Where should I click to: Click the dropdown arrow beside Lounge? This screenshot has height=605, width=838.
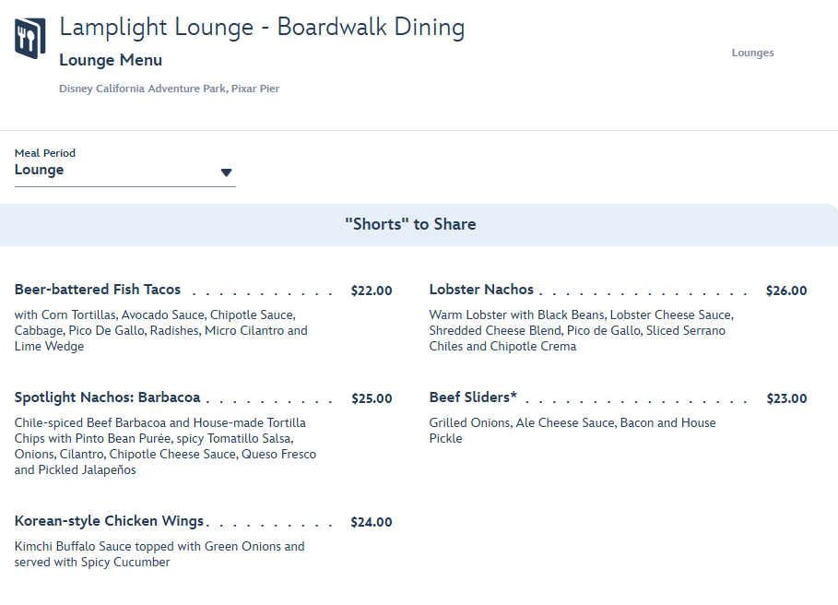[226, 172]
